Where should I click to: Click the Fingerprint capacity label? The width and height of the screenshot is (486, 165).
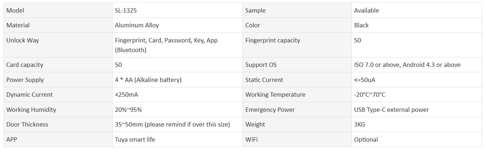pos(273,40)
